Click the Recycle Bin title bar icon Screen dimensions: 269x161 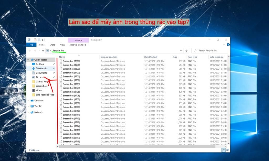29,40
